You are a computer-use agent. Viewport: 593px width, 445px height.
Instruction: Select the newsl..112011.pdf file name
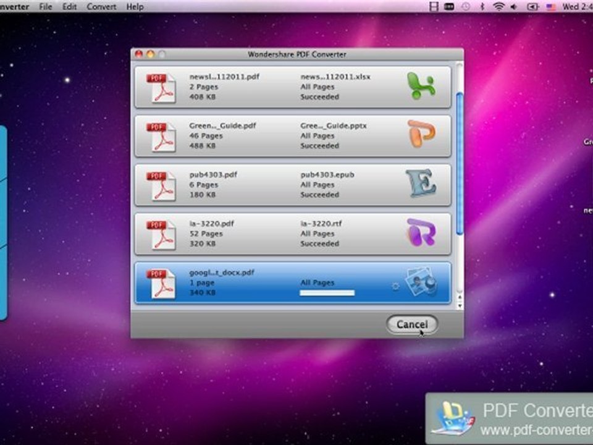tap(224, 77)
